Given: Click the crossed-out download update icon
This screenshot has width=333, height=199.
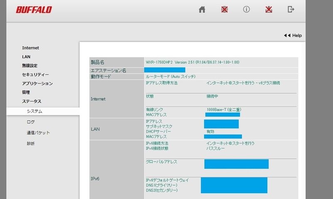Looking at the screenshot, I should coord(268,10).
